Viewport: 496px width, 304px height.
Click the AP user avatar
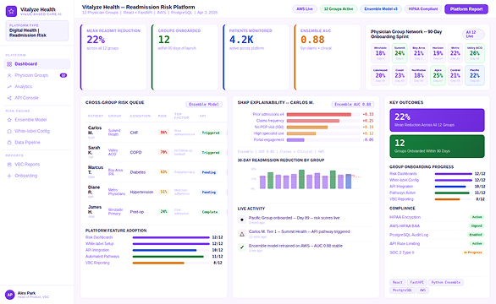pos(10,295)
